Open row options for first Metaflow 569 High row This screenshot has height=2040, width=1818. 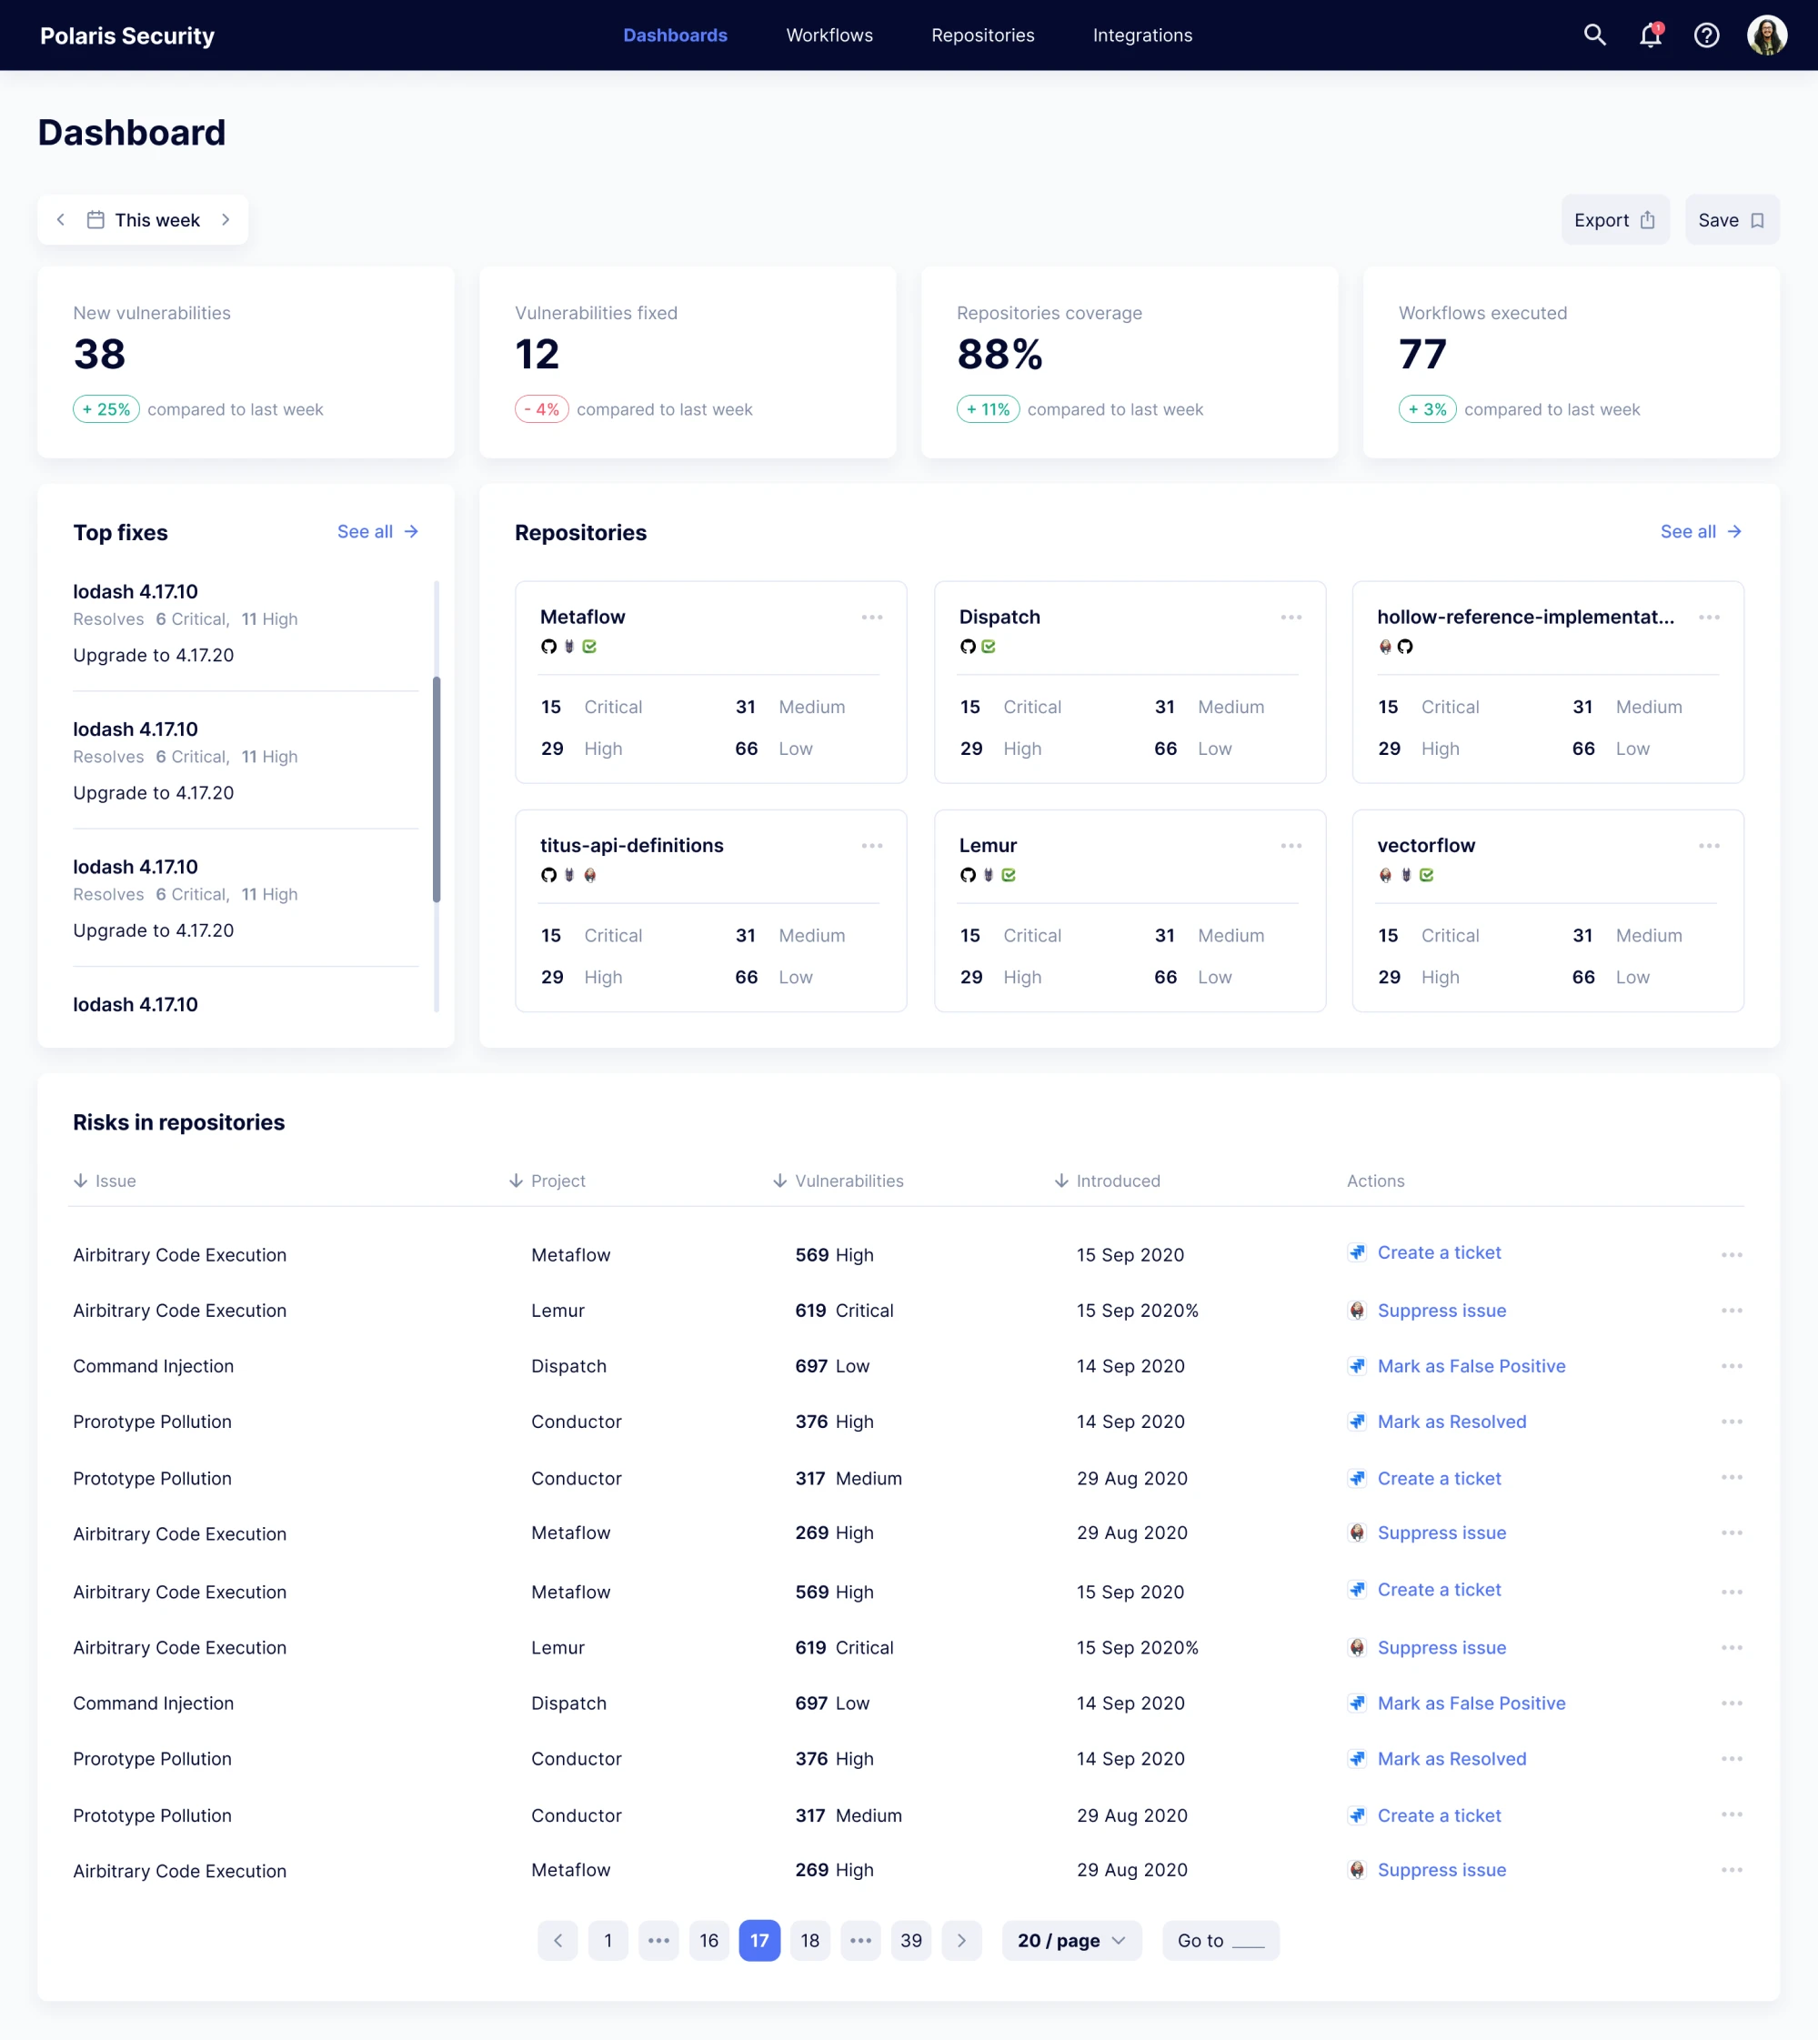click(1731, 1255)
